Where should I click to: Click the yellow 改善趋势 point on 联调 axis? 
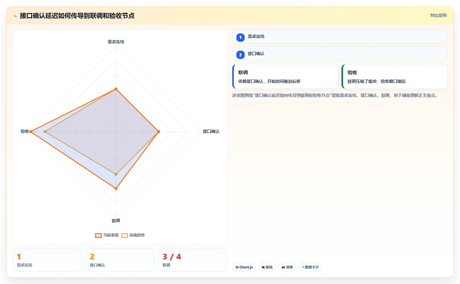coord(116,174)
